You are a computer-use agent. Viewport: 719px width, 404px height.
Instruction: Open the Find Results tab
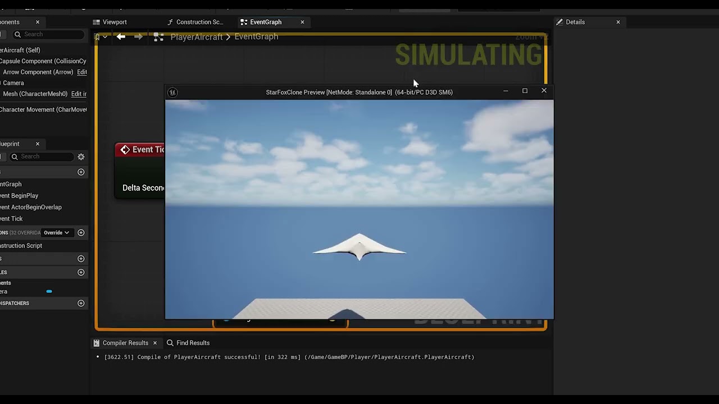coord(188,343)
